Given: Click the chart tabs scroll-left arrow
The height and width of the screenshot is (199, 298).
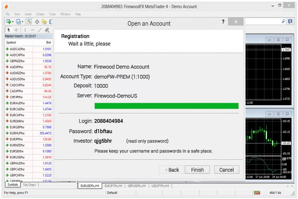Looking at the screenshot, I should click(x=288, y=186).
